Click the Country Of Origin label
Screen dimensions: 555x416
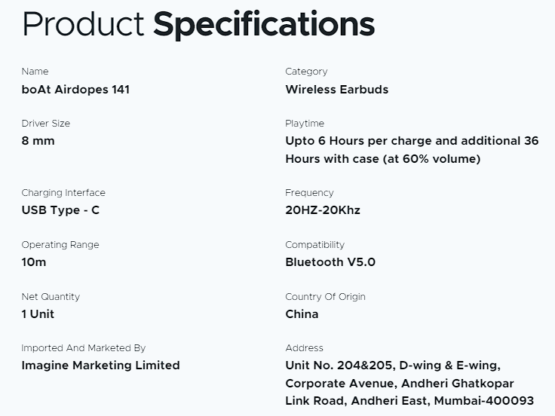pos(325,296)
